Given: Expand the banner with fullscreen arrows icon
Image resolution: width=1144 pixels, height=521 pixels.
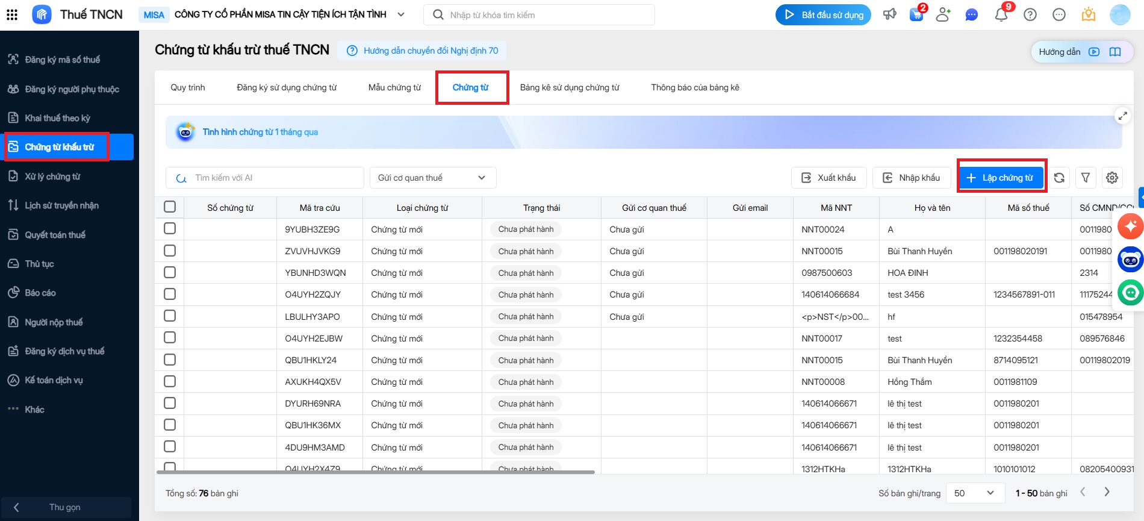Looking at the screenshot, I should click(1122, 116).
